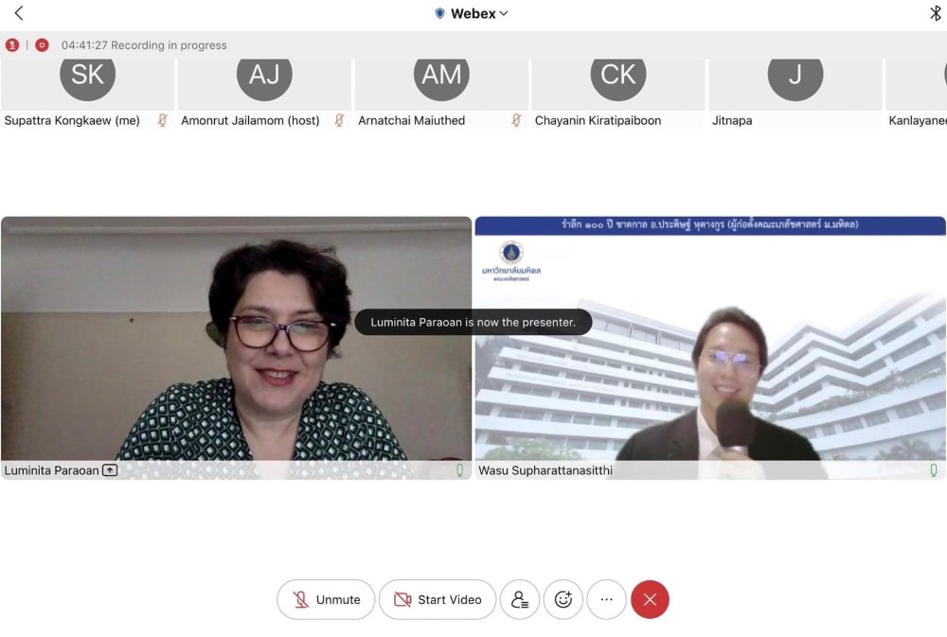Open the more options ellipsis menu

(x=607, y=599)
